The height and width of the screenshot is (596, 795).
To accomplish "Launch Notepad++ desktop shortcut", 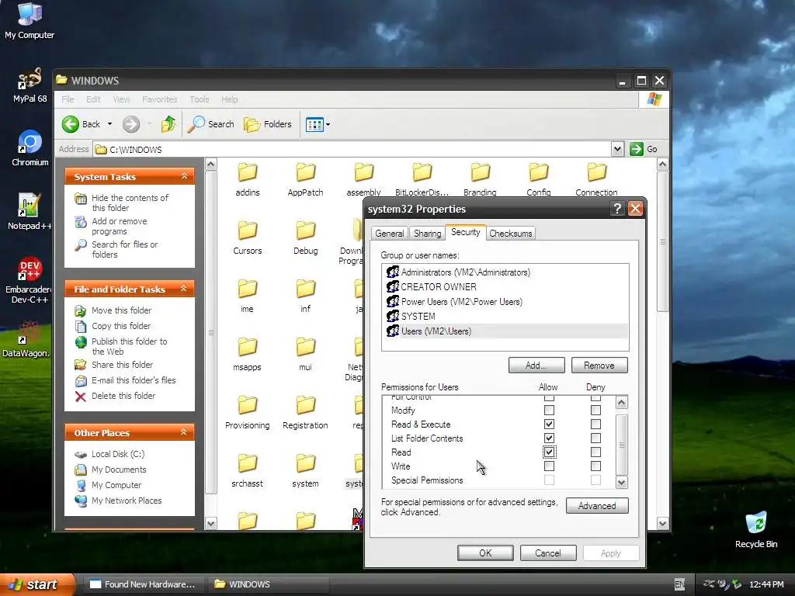I will point(29,211).
